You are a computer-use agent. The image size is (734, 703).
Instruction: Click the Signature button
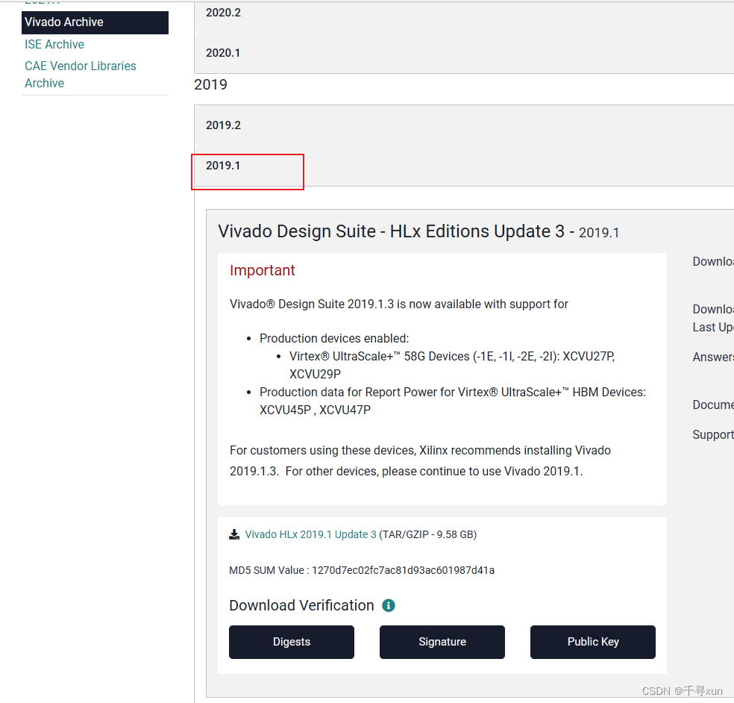click(x=442, y=642)
